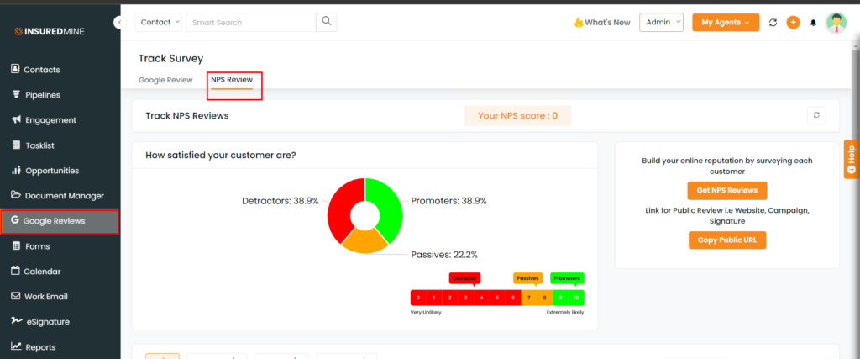The width and height of the screenshot is (860, 359).
Task: Open What's New announcements
Action: point(601,23)
